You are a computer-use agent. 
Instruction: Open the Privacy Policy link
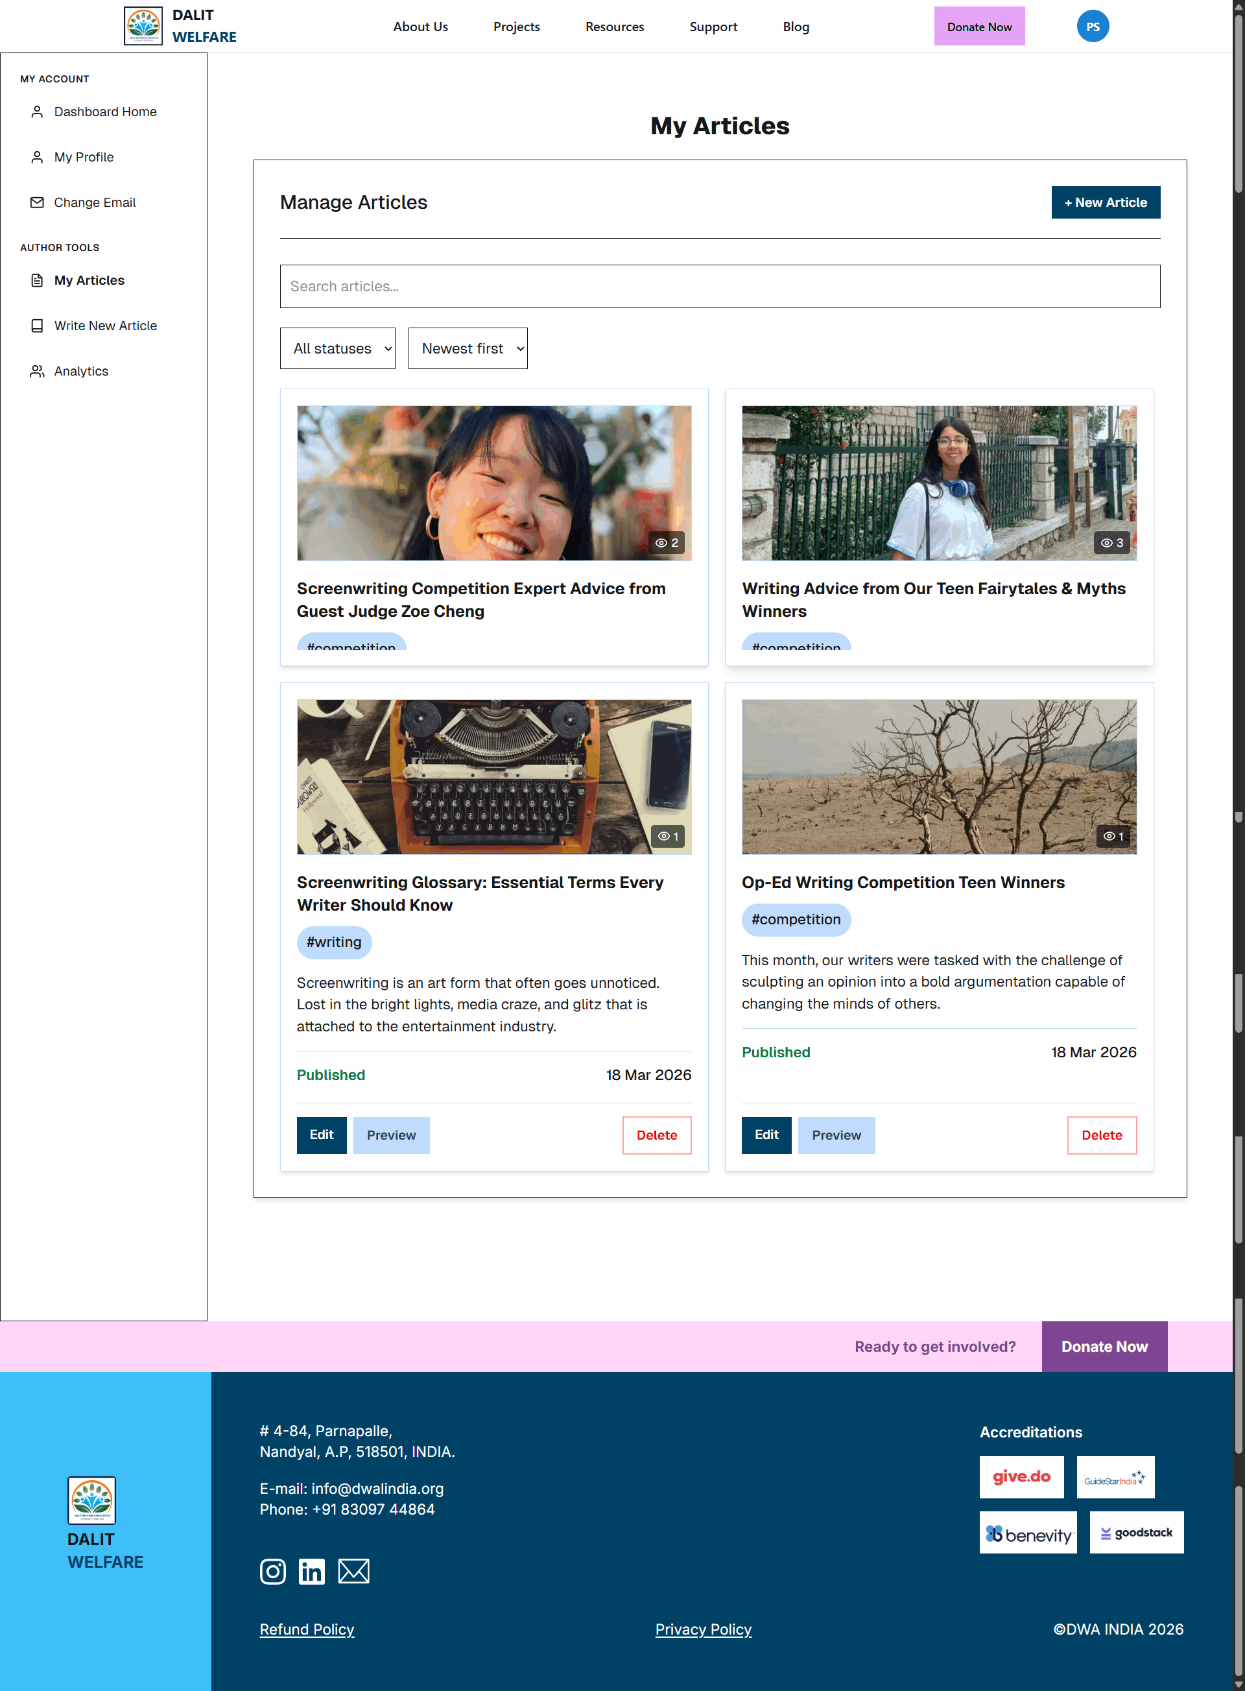coord(703,1629)
